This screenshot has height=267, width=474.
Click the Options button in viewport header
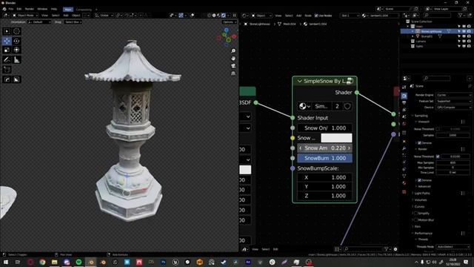[229, 22]
